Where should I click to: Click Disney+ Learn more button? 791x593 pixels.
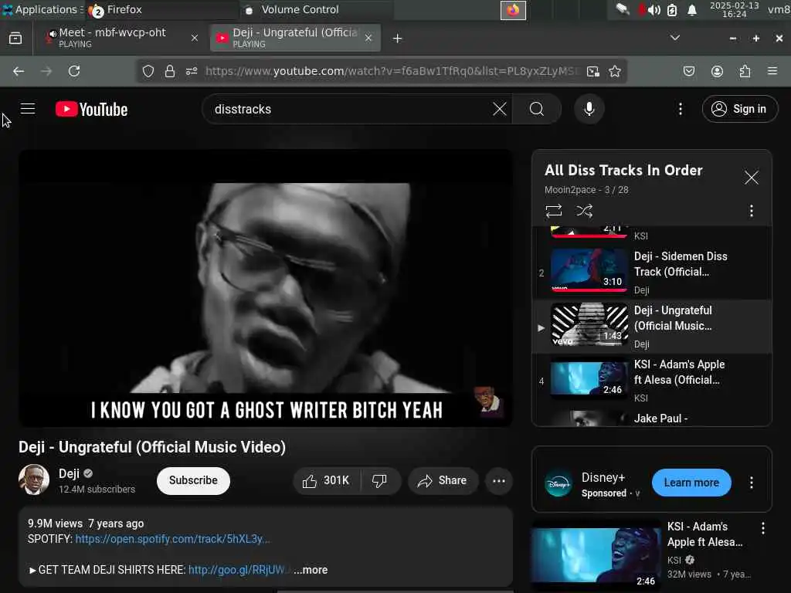click(691, 483)
